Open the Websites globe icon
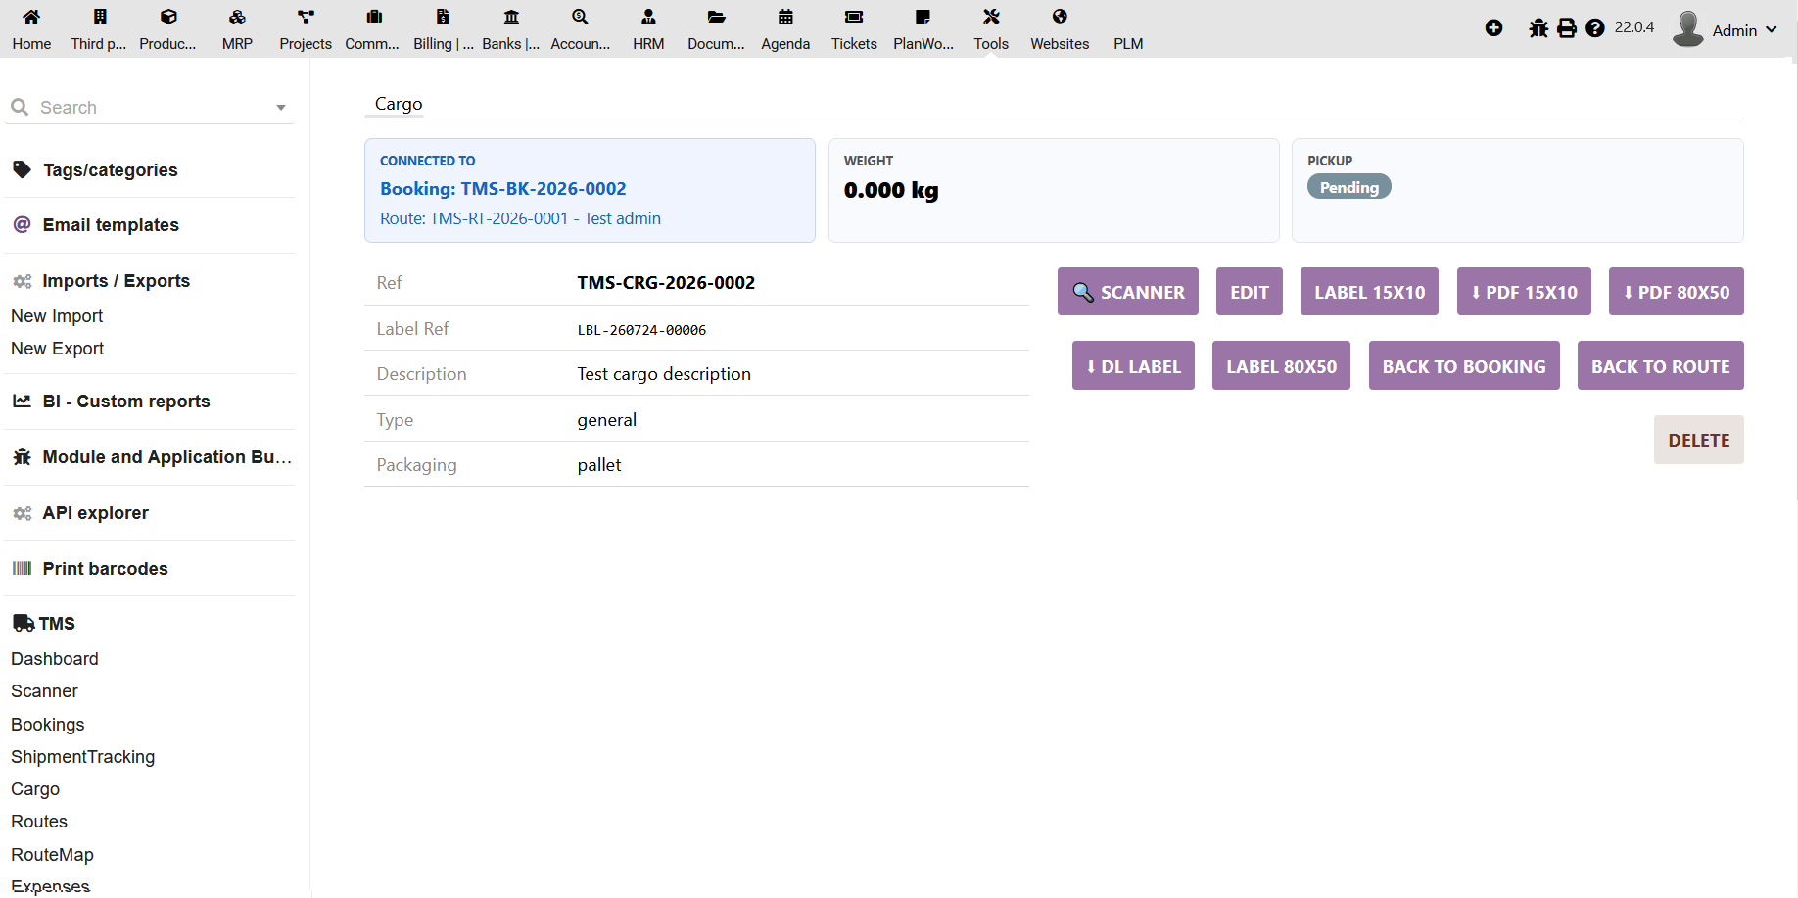Screen dimensions: 1798x898 click(1060, 17)
